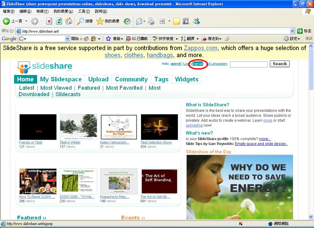Click the Empty space and slide design link
The image size is (314, 228).
[261, 144]
